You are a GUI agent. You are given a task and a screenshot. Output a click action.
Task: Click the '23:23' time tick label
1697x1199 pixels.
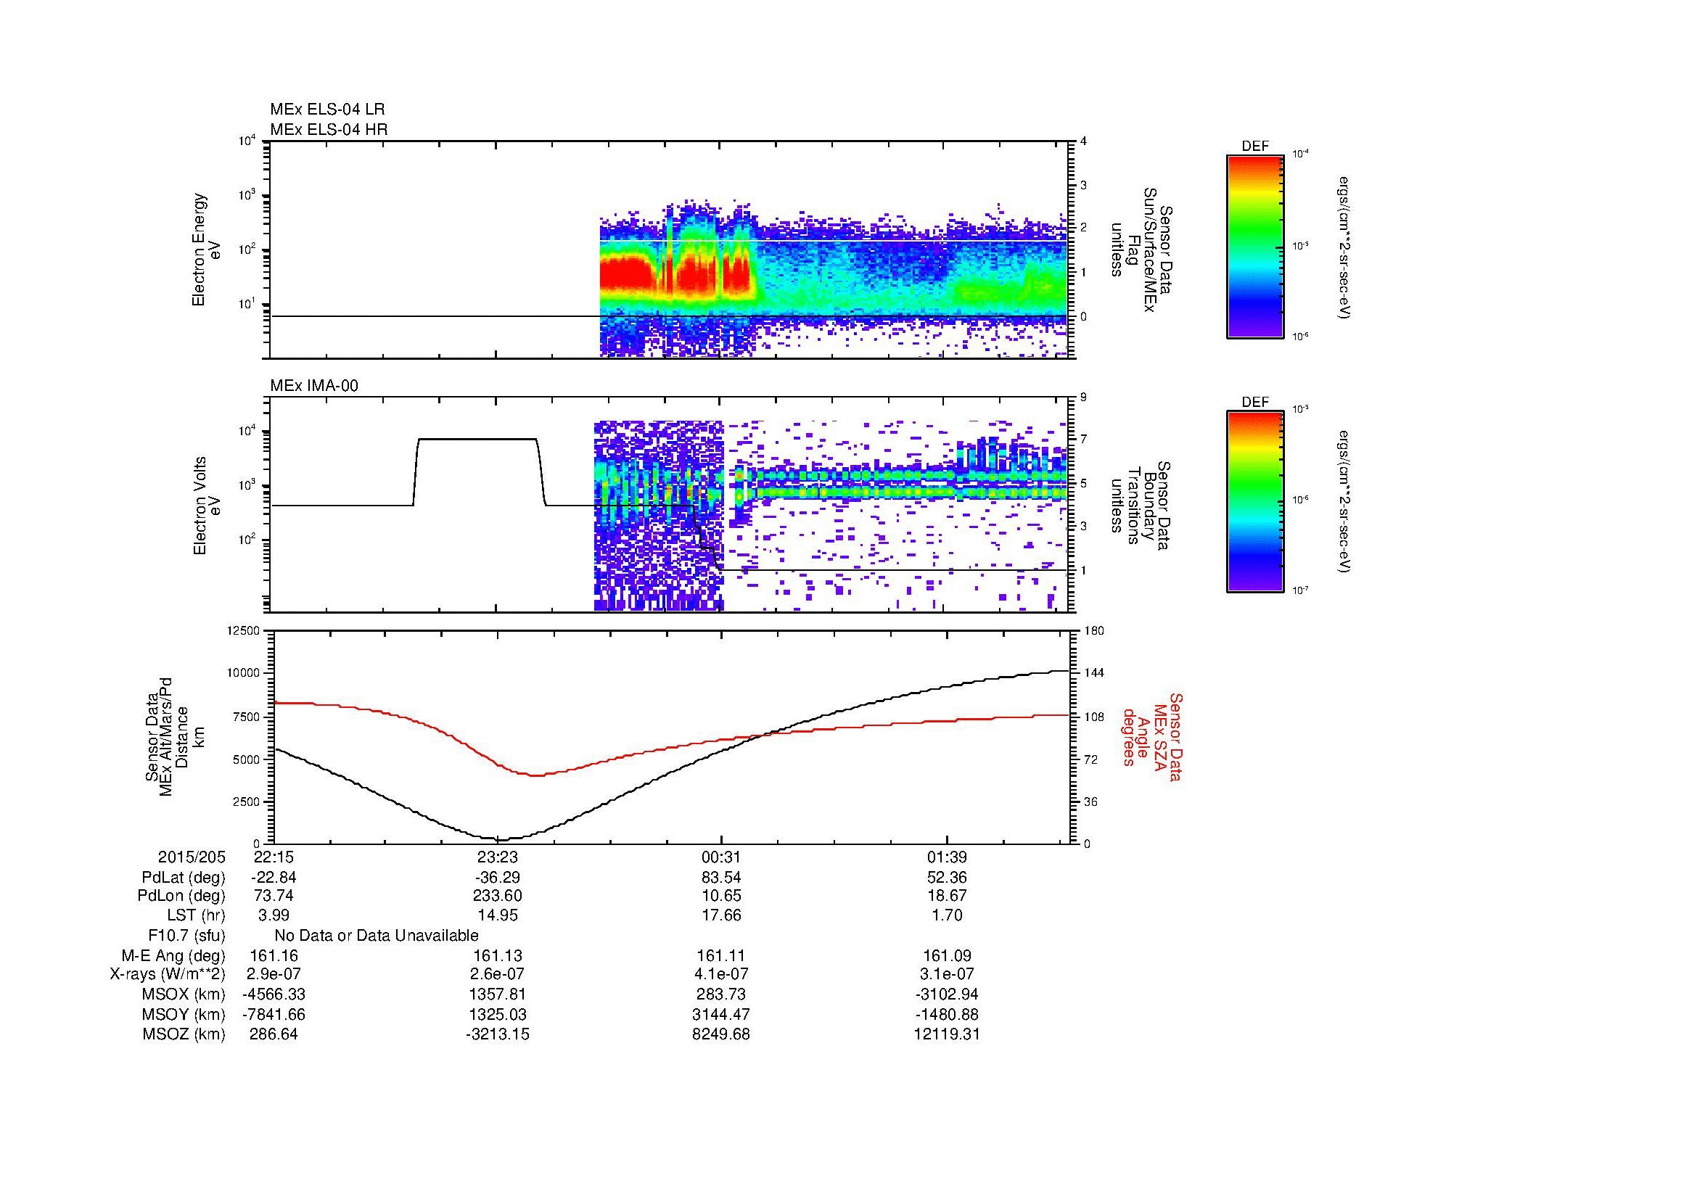click(x=498, y=857)
